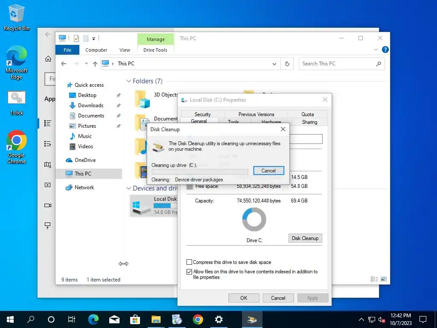Open the 1click desktop icon
This screenshot has height=328, width=437.
[x=17, y=103]
